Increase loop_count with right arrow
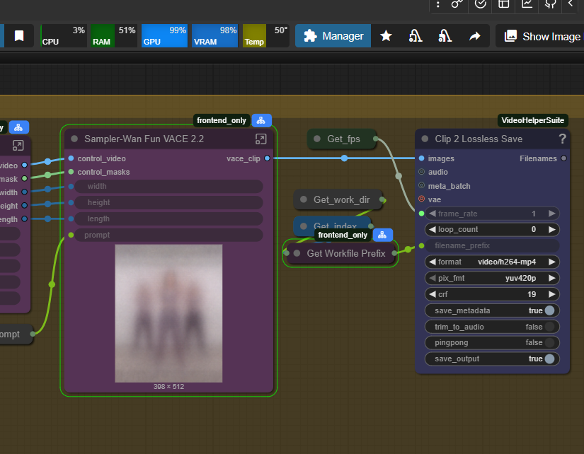 coord(552,230)
